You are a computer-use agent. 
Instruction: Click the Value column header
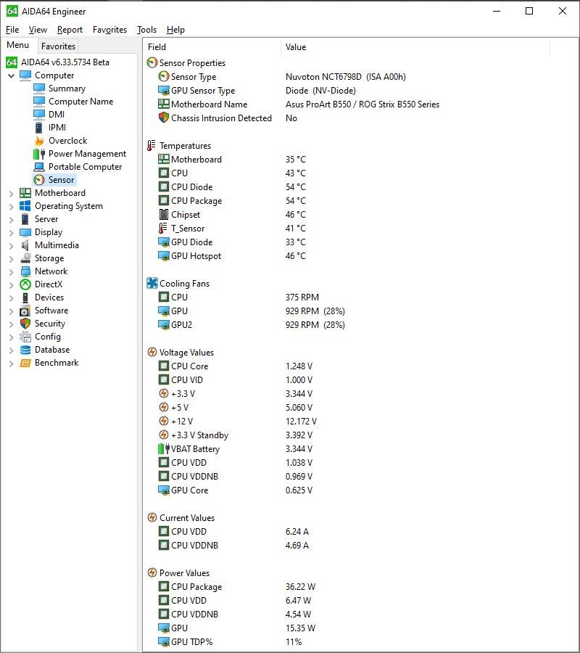point(297,46)
